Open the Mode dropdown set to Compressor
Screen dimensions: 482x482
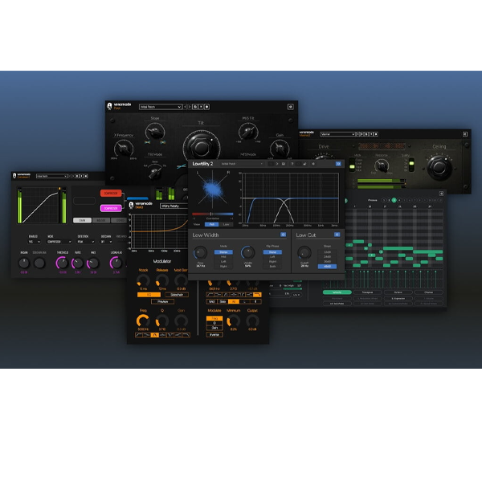59,242
